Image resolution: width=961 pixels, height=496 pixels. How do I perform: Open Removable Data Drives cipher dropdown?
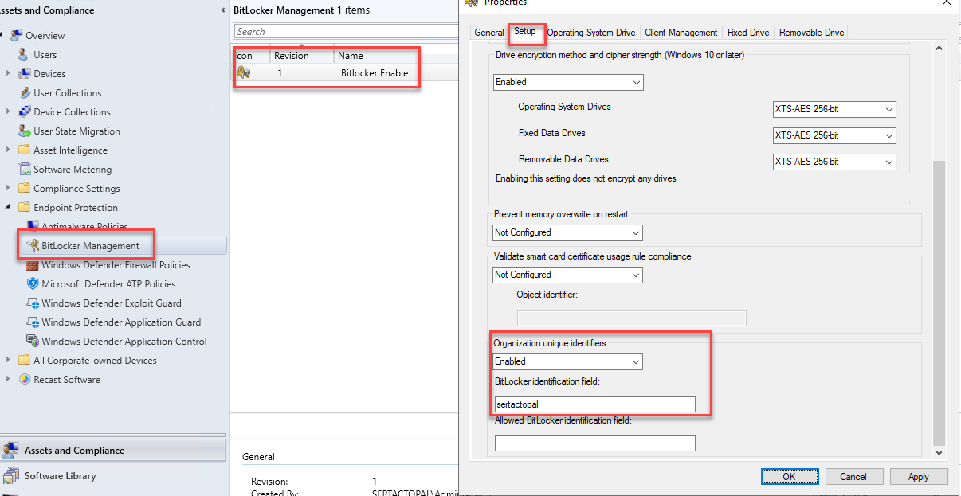coord(834,162)
